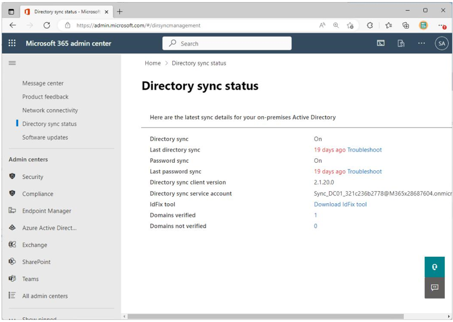Select the Directory sync status browser tab
Screen dimensions: 453x322
click(66, 12)
